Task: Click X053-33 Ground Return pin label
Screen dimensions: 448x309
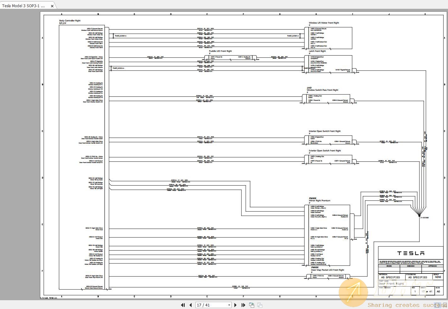Action: [95, 286]
